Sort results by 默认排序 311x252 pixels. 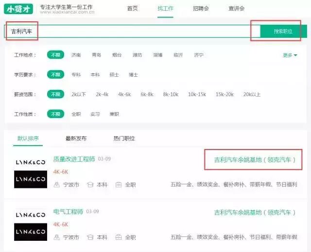click(28, 138)
